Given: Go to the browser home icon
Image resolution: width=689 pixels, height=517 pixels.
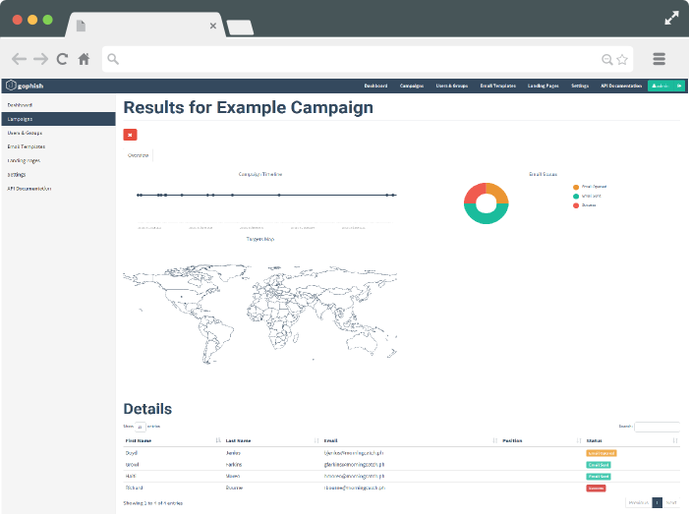Looking at the screenshot, I should click(x=84, y=59).
